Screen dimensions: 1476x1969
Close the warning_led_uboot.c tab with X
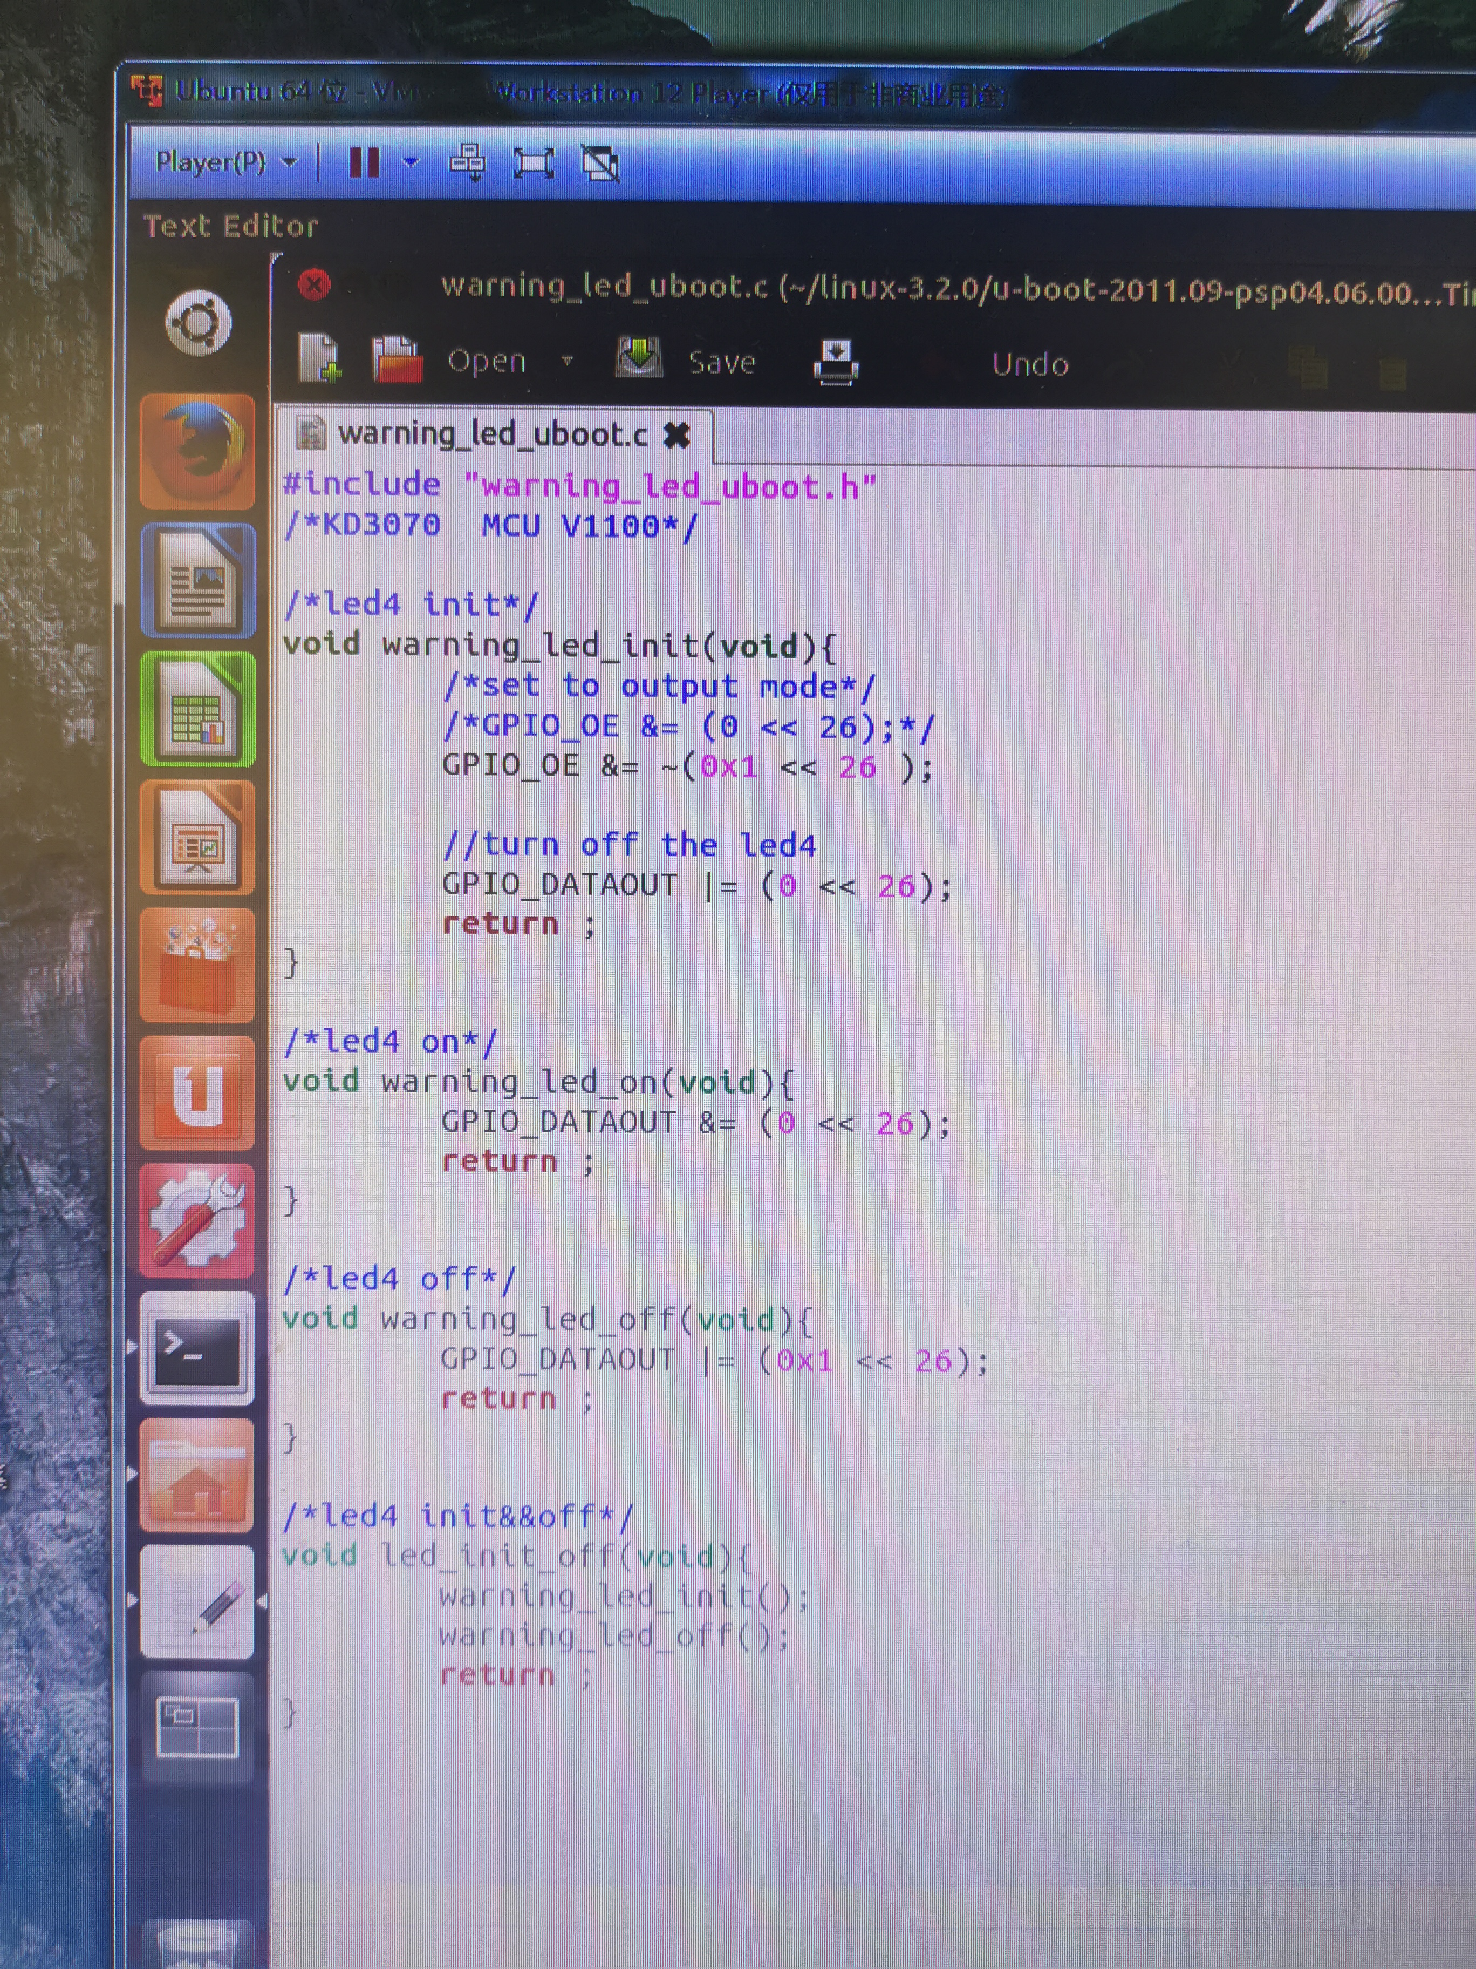[x=677, y=435]
